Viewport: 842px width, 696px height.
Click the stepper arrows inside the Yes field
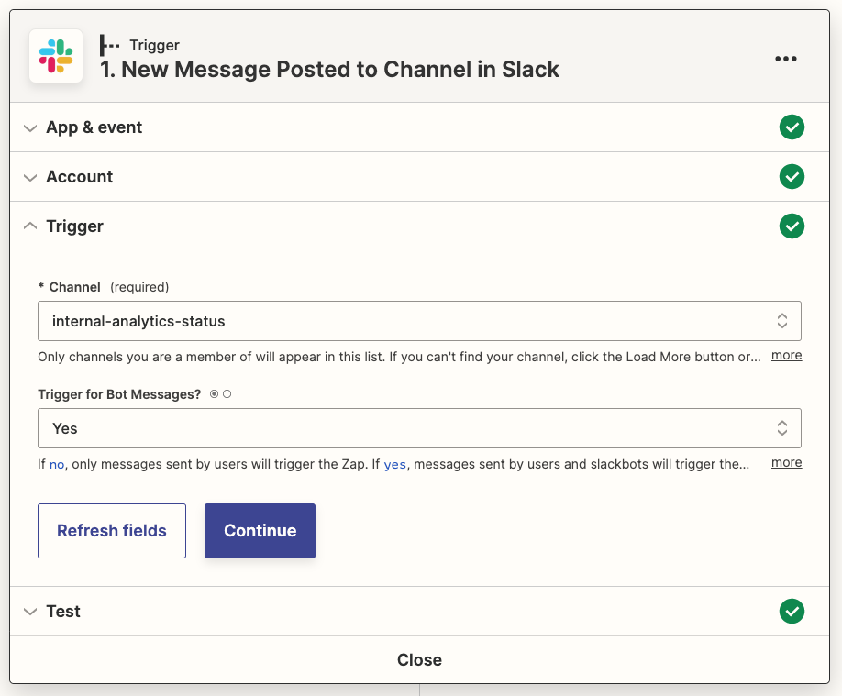point(782,427)
